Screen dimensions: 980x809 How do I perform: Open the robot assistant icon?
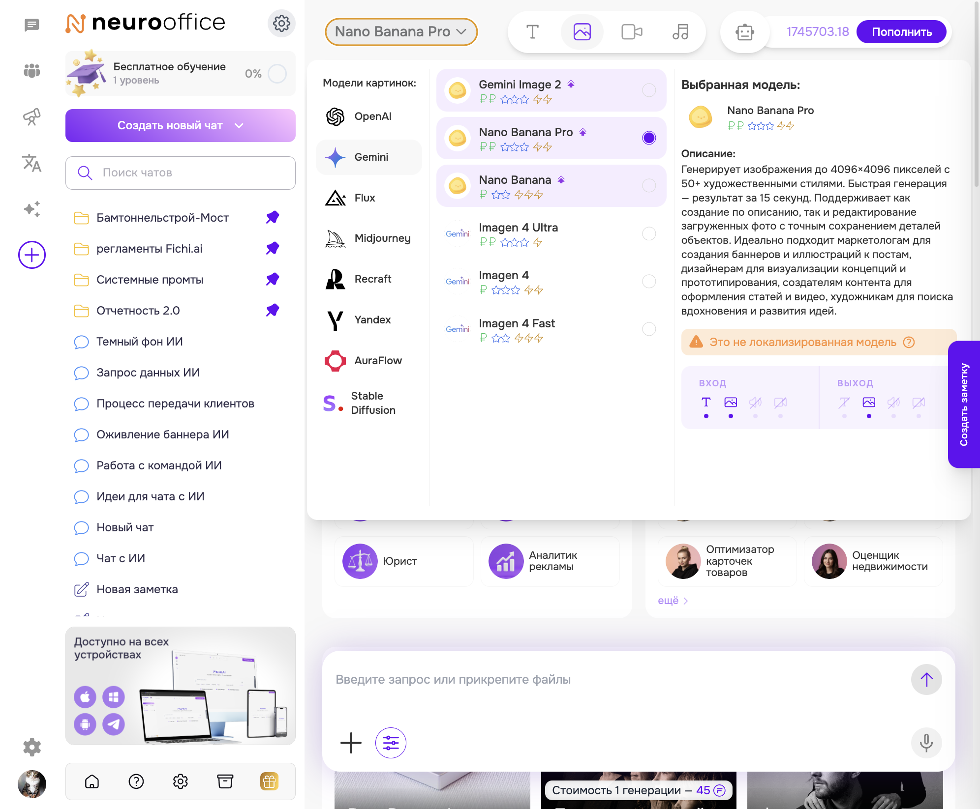[x=745, y=32]
